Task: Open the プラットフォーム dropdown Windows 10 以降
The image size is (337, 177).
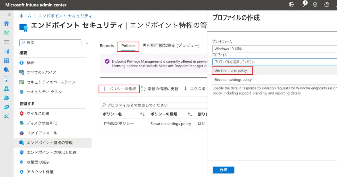Action: point(274,49)
